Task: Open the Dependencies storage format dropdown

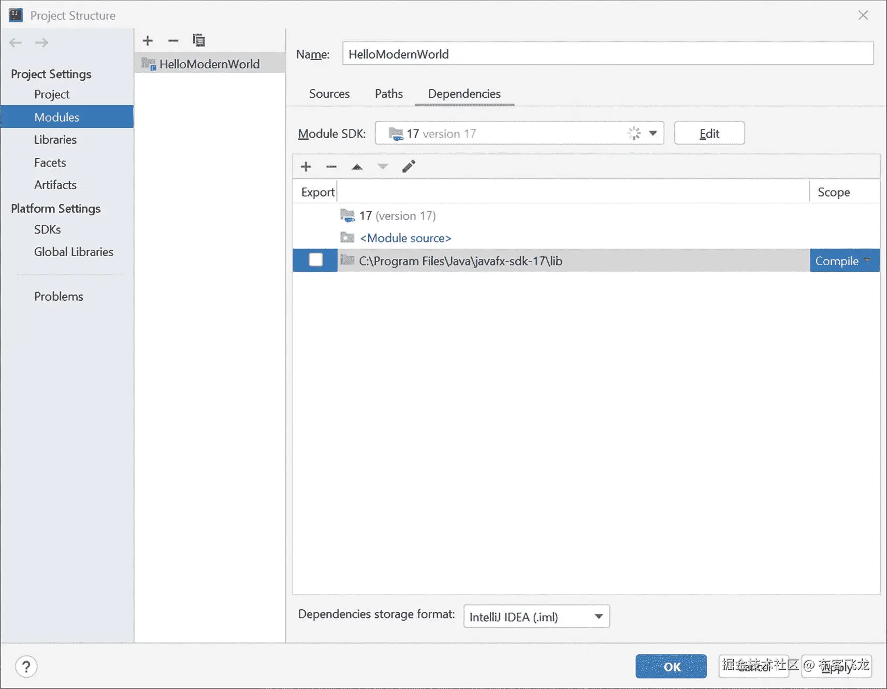Action: [536, 617]
